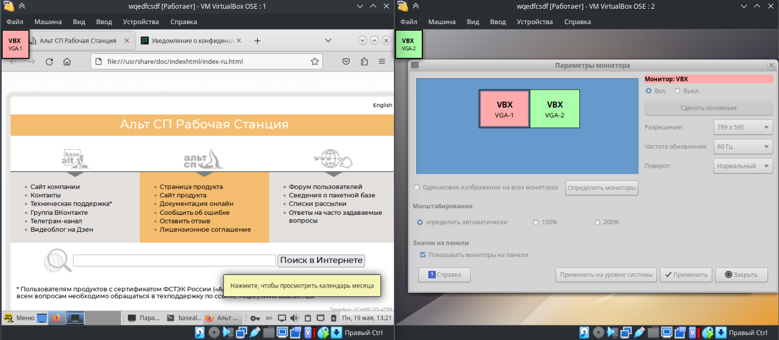
Task: Select the Выкл. radio button
Action: tap(677, 91)
